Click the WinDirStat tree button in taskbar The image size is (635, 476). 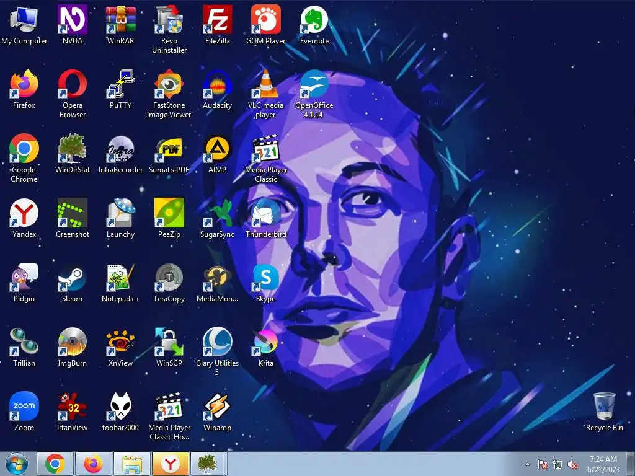tap(207, 464)
